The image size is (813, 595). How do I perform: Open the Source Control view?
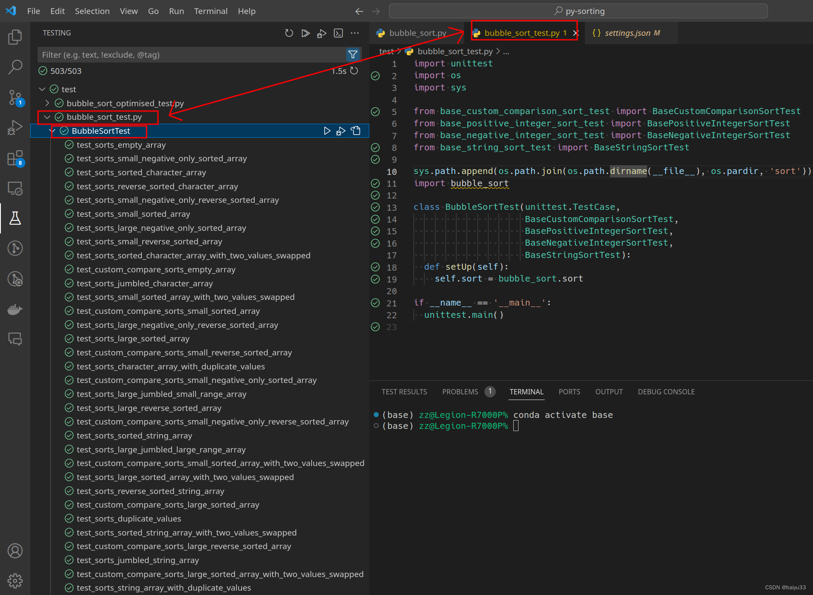(15, 97)
